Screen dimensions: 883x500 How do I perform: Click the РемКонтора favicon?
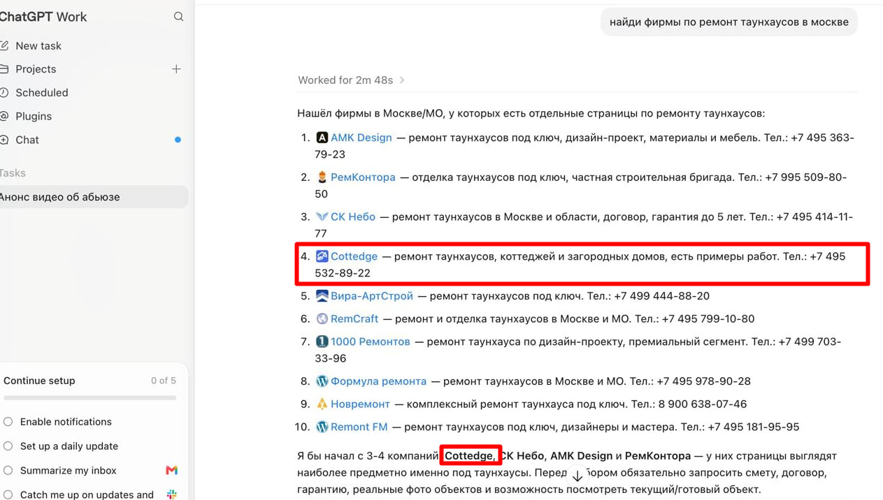[322, 177]
